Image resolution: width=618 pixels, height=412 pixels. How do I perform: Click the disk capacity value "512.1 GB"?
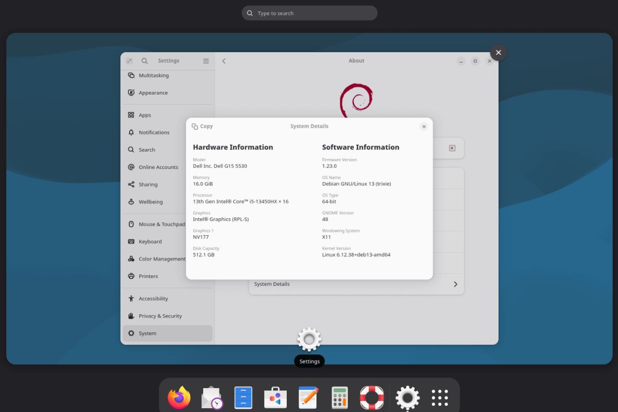pyautogui.click(x=203, y=255)
